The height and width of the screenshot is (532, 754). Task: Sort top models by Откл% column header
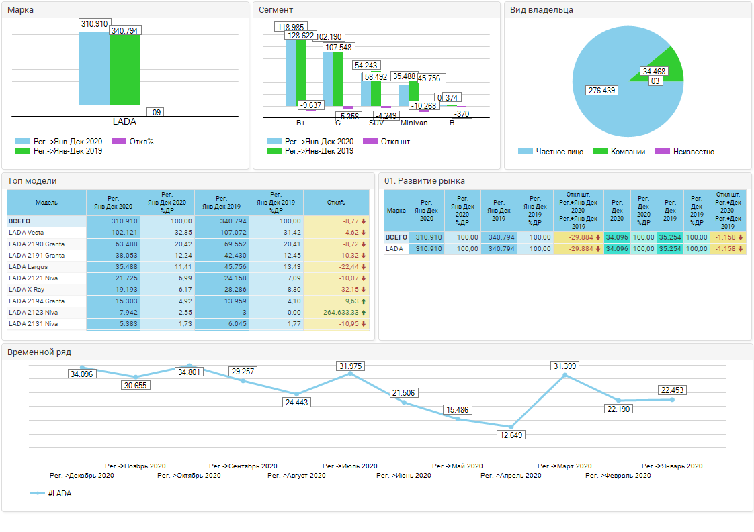pyautogui.click(x=336, y=203)
